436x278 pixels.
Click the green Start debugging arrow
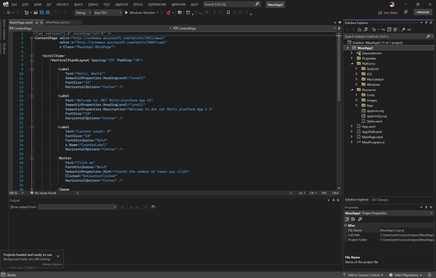[126, 13]
